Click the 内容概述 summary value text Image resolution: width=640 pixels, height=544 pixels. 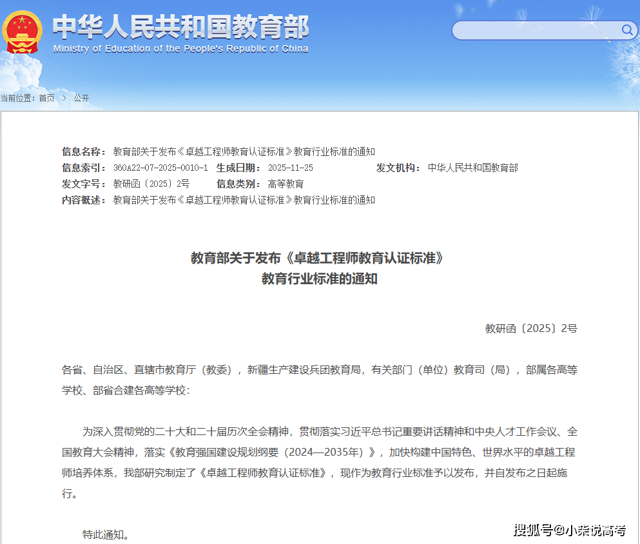pyautogui.click(x=244, y=200)
